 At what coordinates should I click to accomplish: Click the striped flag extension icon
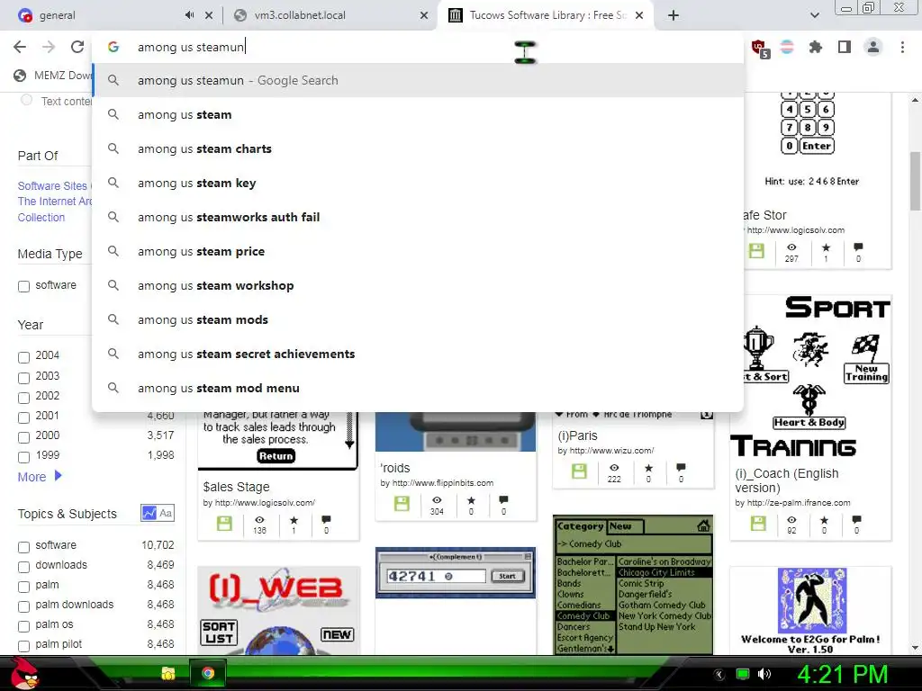pos(787,47)
